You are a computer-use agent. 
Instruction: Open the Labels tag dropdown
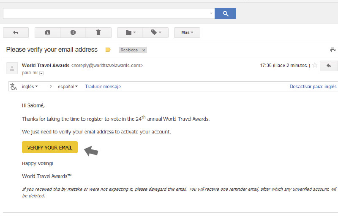coord(155,32)
